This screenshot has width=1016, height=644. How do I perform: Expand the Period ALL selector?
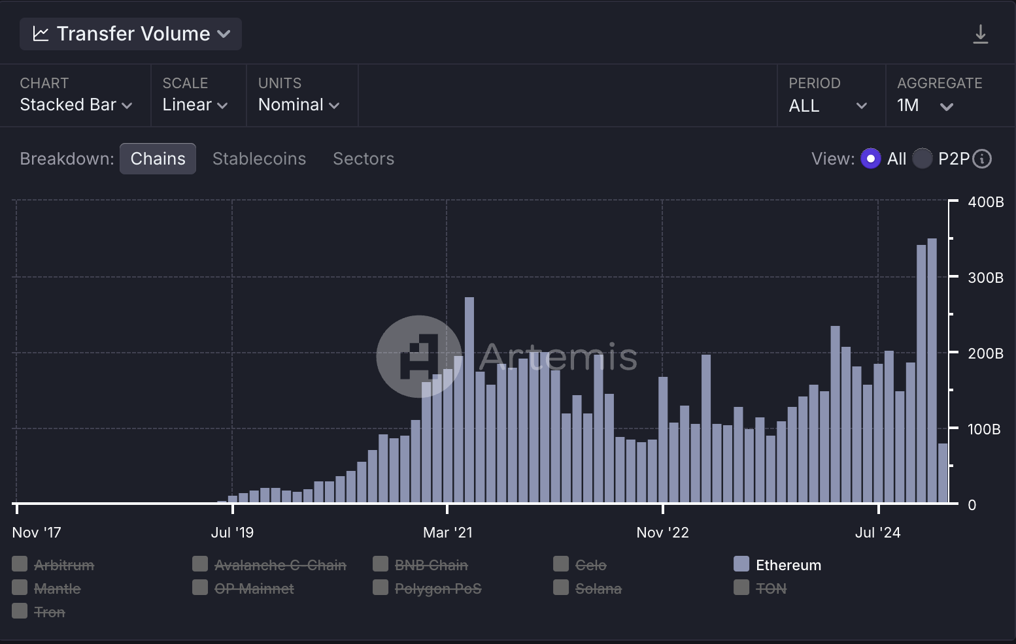828,105
